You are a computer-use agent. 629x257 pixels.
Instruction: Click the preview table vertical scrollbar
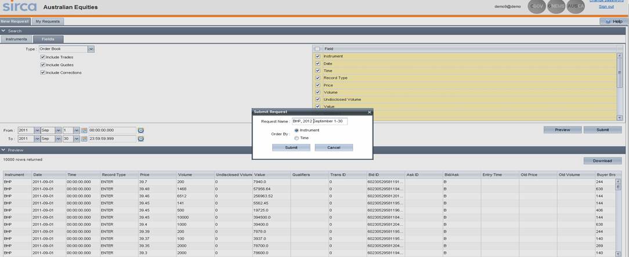click(618, 219)
